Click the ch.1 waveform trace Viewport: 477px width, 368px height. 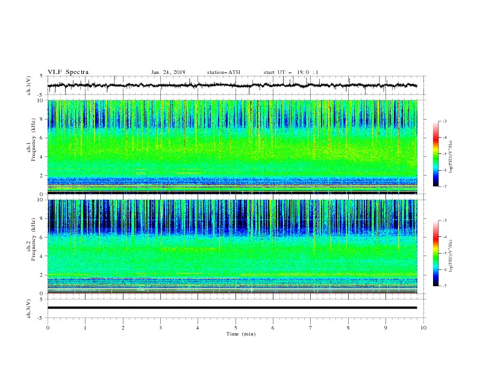tap(232, 85)
